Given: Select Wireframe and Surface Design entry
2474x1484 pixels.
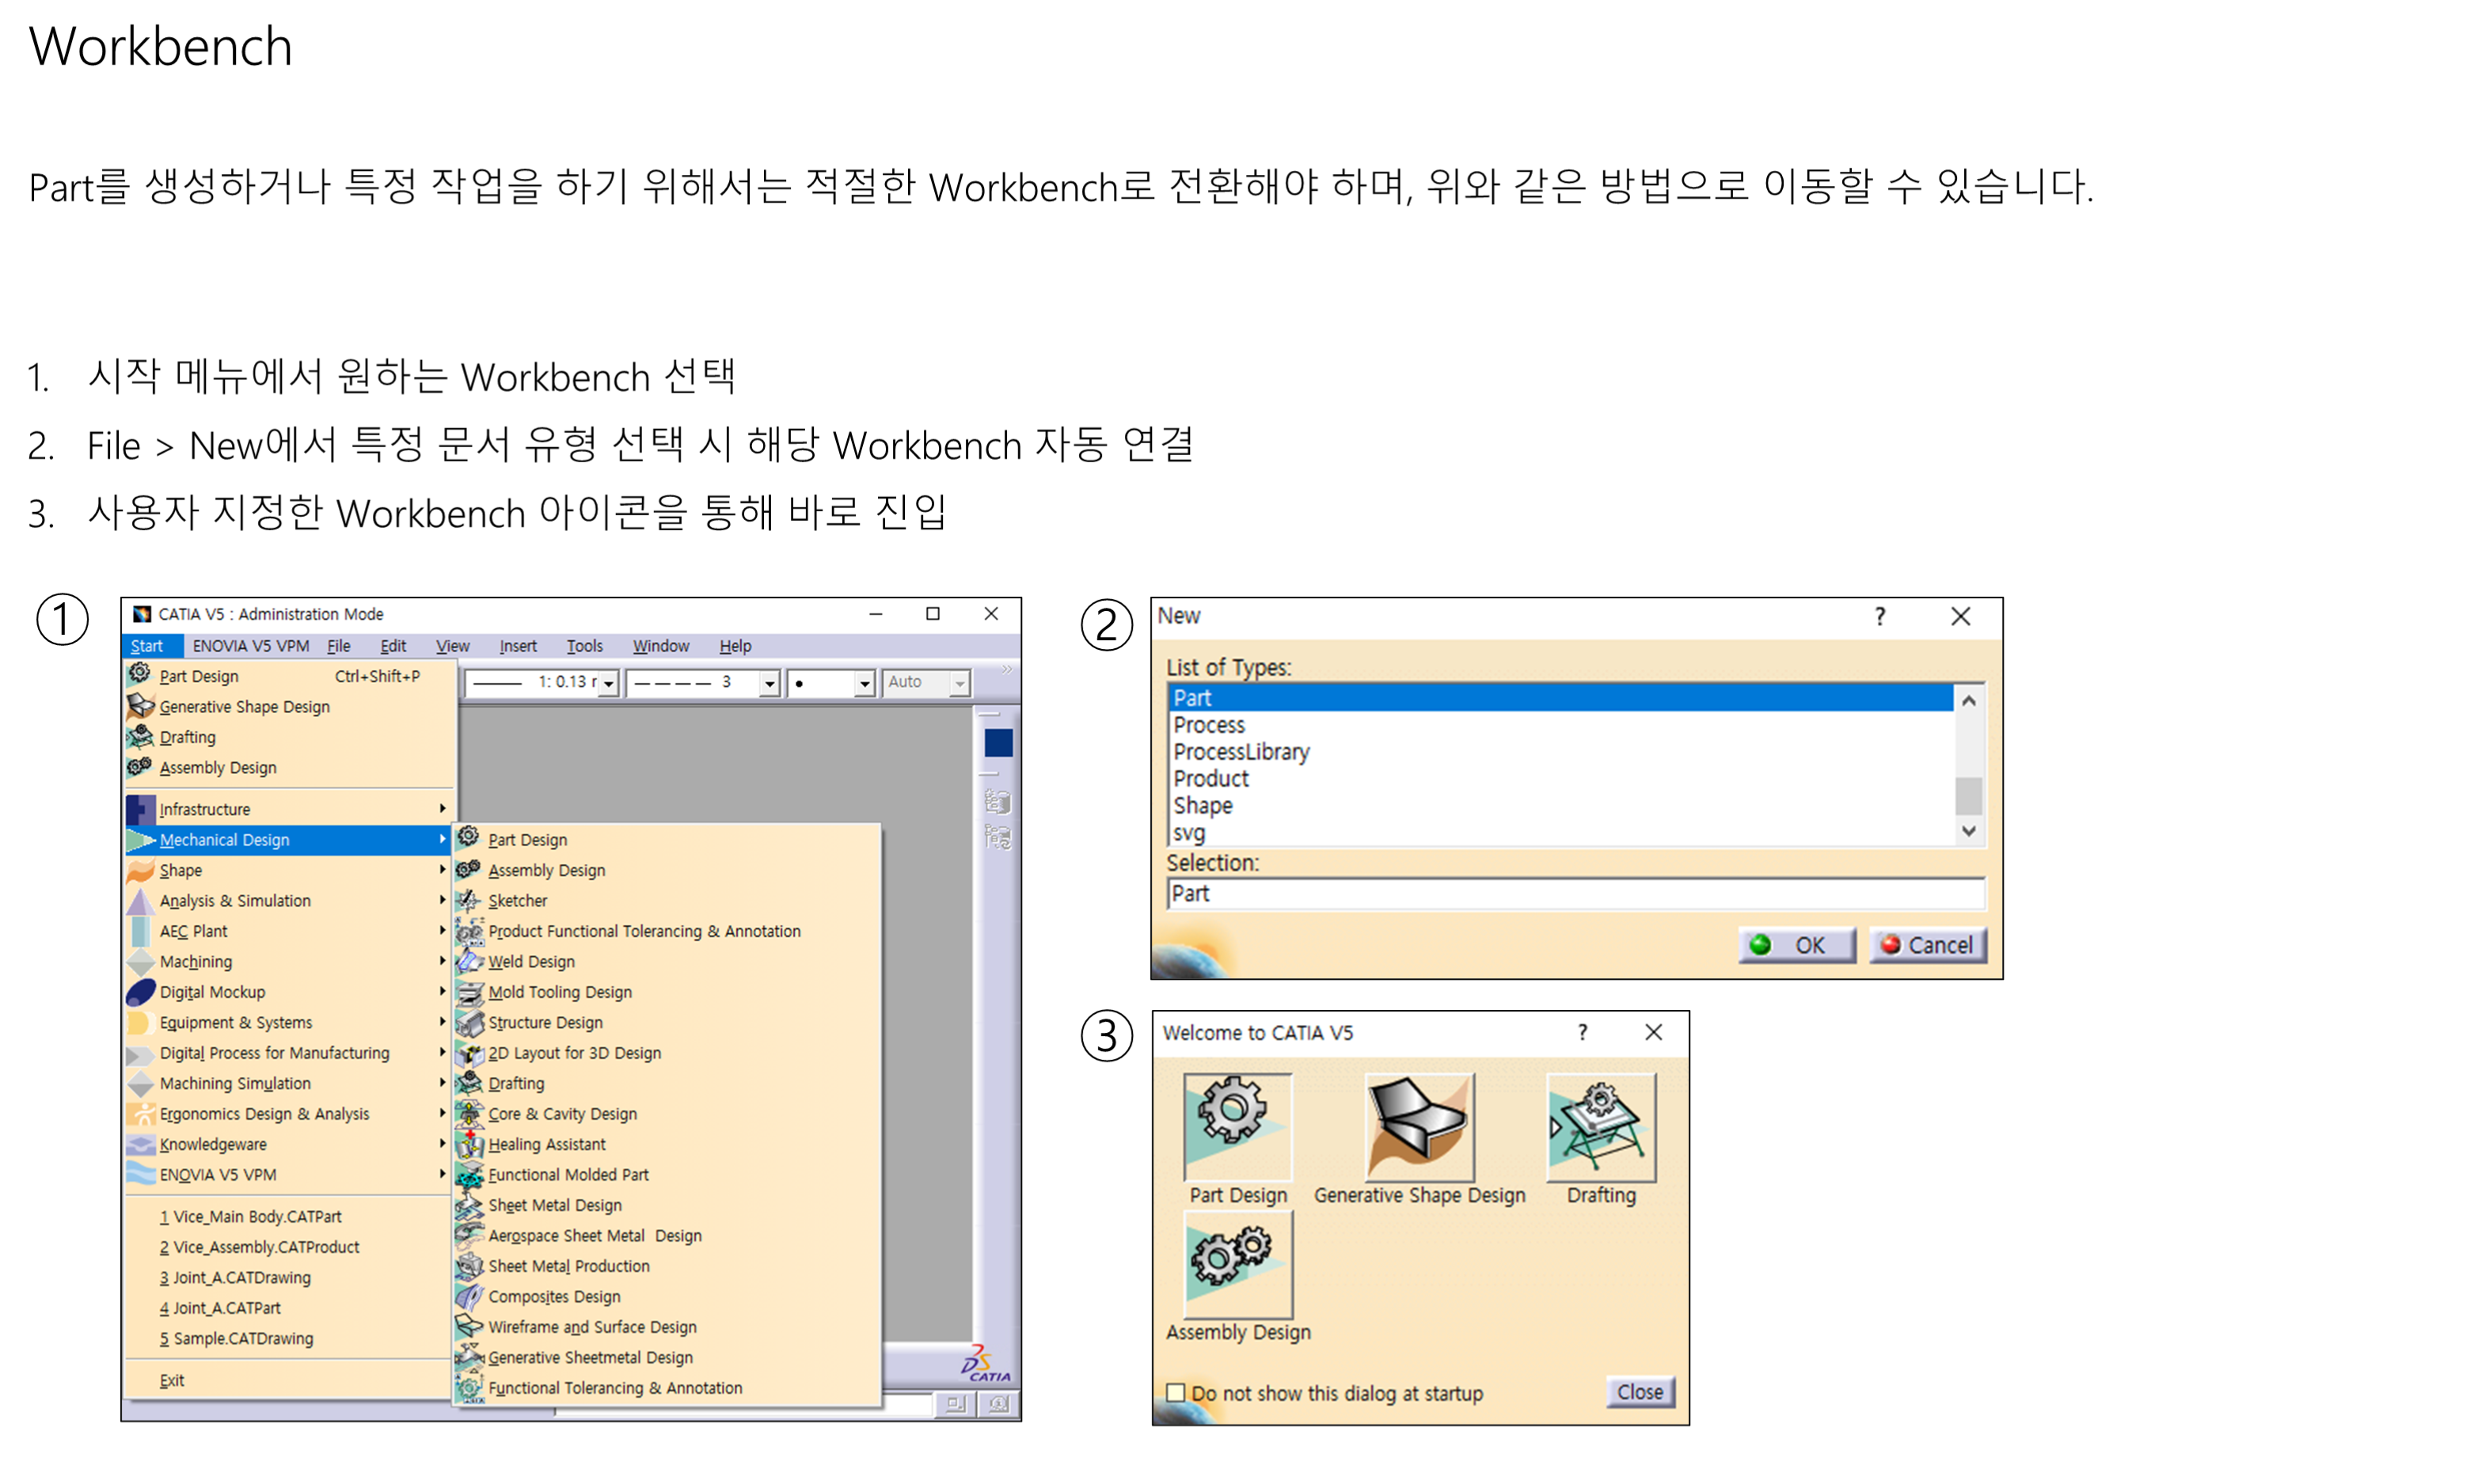Looking at the screenshot, I should tap(591, 1327).
